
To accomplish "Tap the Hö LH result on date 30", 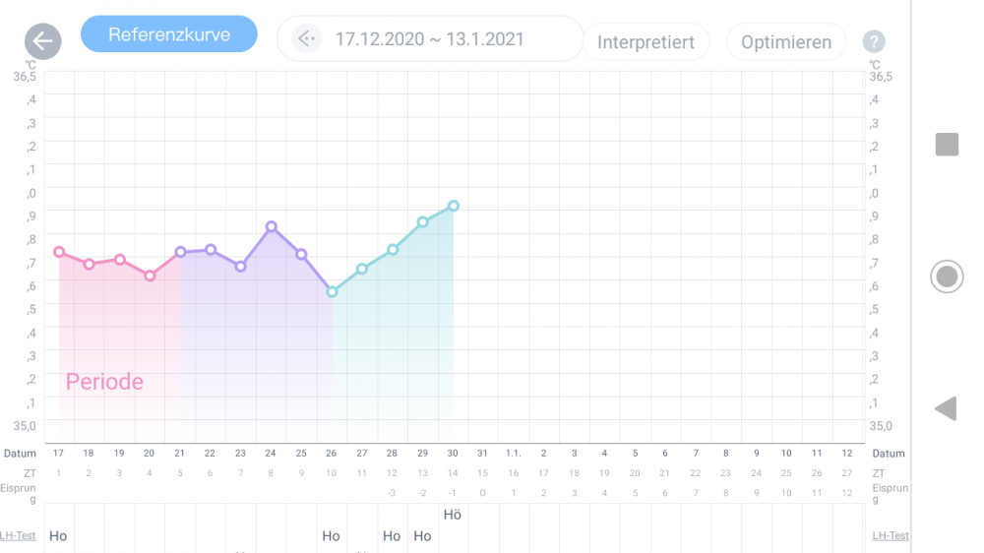I will click(x=453, y=515).
